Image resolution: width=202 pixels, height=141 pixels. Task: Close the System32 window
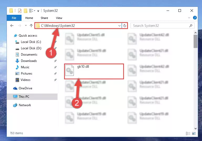(x=192, y=11)
